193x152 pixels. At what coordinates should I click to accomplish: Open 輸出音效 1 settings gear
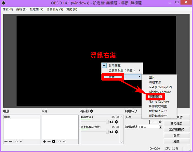[x=116, y=122]
